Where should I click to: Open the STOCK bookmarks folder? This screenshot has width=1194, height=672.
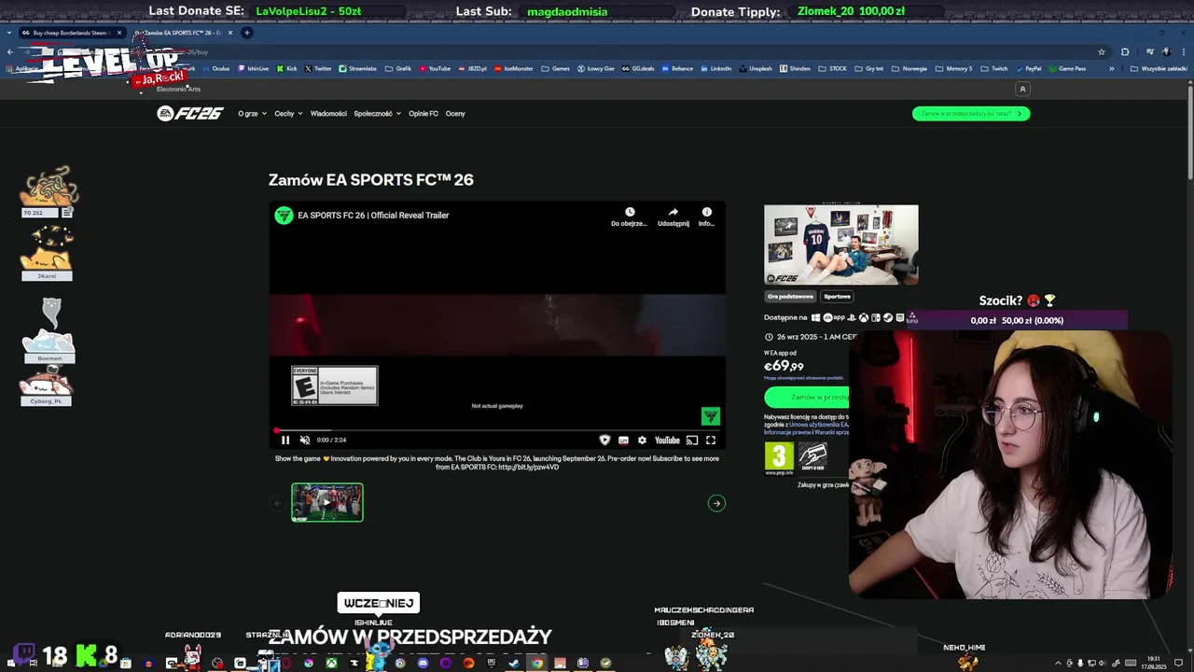(x=833, y=68)
